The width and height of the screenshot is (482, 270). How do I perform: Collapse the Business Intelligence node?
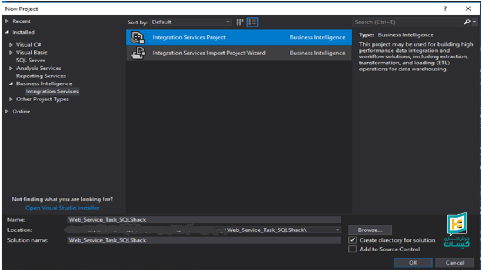click(11, 84)
